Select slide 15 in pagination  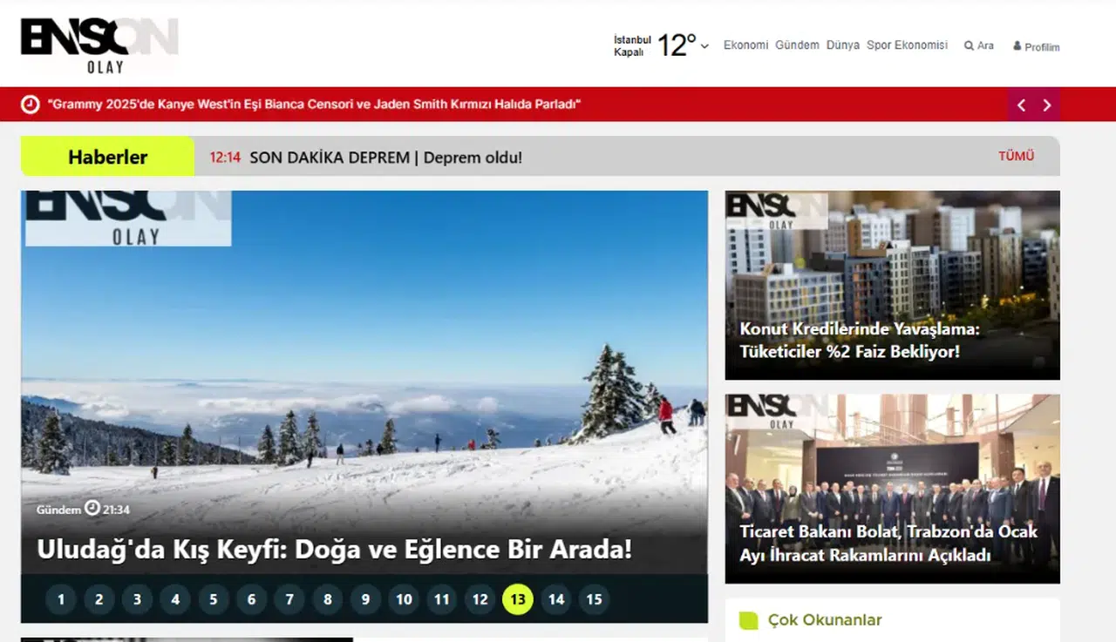point(594,599)
